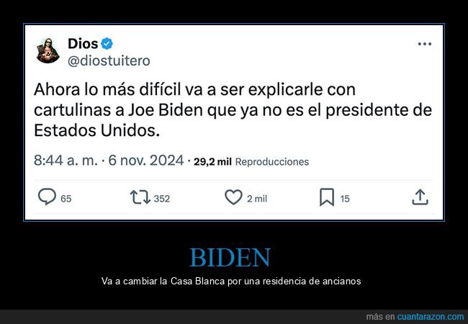Visit the @diostuitero handle
The image size is (468, 324).
[x=109, y=61]
